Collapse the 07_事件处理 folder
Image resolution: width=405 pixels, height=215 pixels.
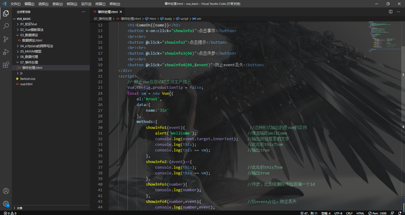pyautogui.click(x=51, y=62)
